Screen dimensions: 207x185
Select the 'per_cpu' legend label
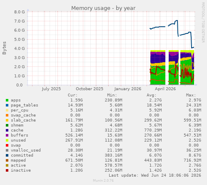click(x=20, y=110)
